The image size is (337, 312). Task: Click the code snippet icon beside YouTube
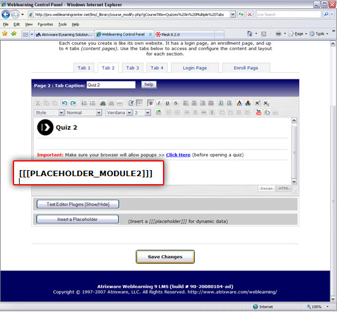(267, 113)
